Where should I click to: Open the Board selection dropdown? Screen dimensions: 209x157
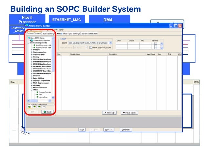coord(110,43)
